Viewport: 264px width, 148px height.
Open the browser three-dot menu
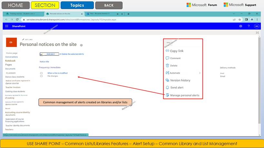pyautogui.click(x=257, y=20)
